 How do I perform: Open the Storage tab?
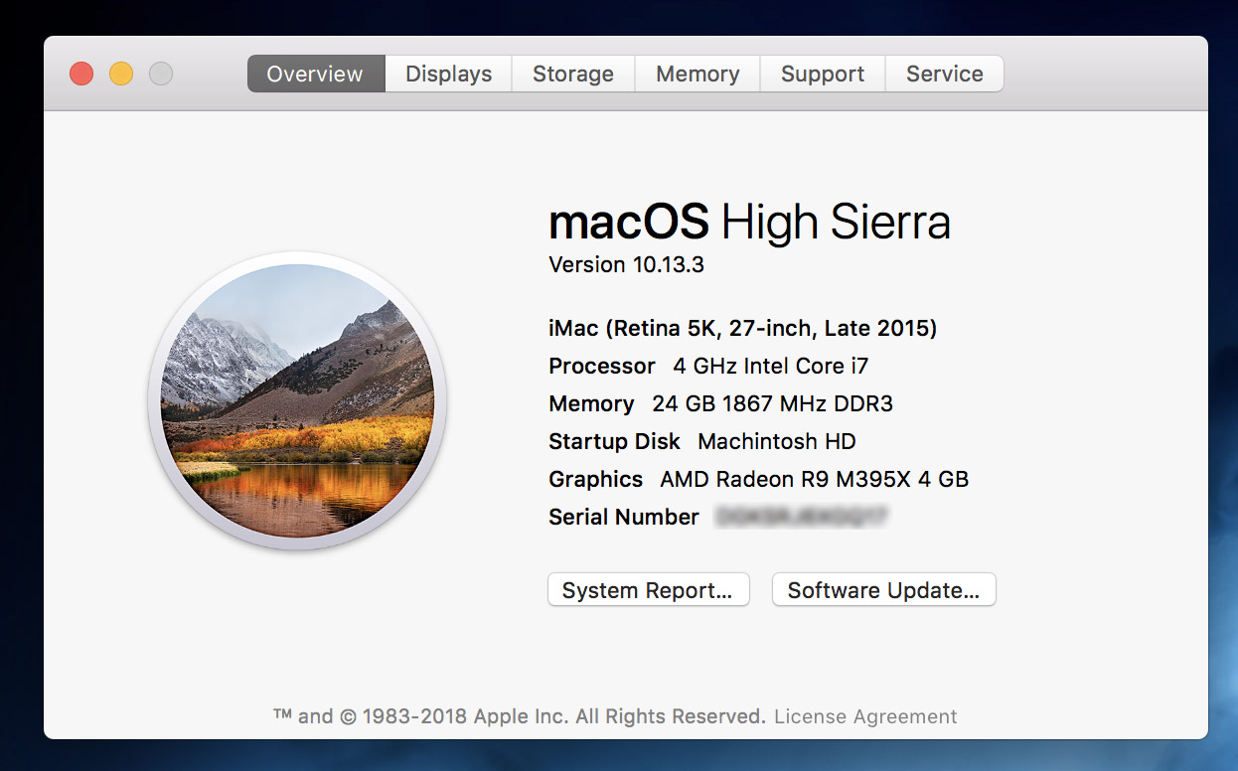(x=572, y=75)
